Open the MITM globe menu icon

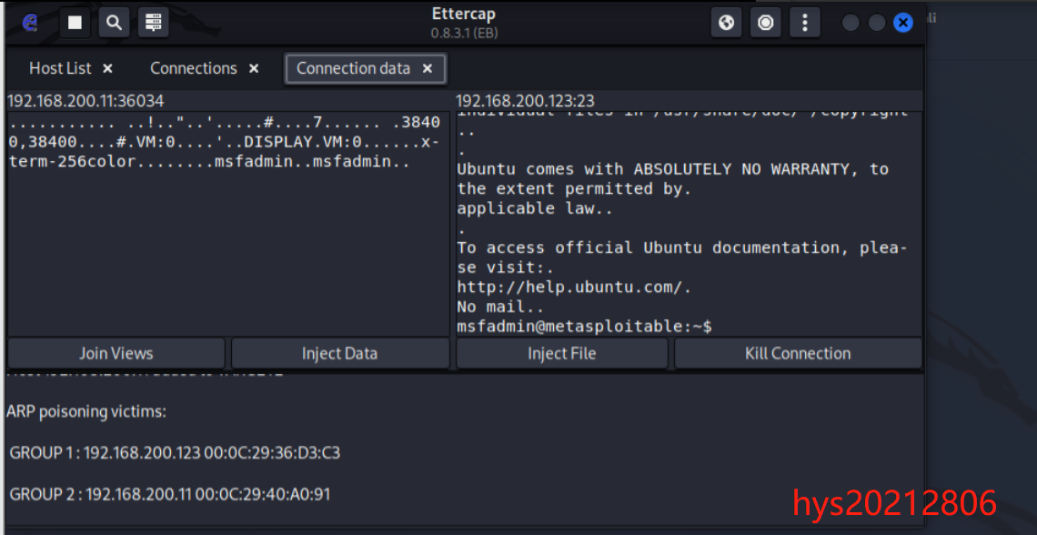pyautogui.click(x=726, y=23)
